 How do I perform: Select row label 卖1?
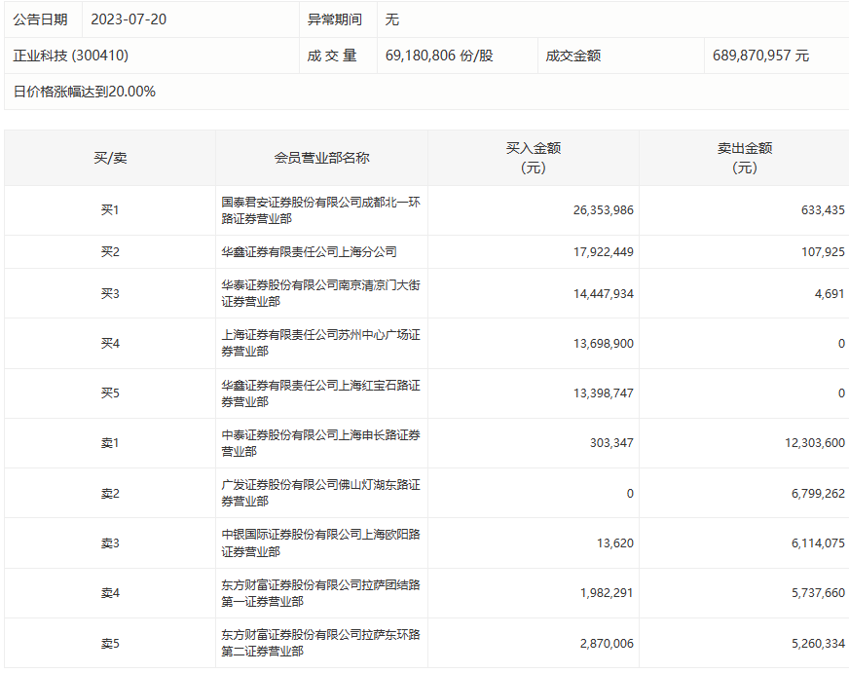click(x=110, y=443)
